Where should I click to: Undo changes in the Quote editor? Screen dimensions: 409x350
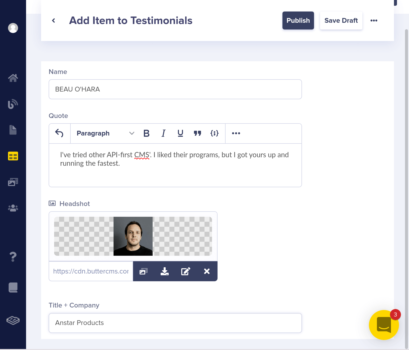[59, 133]
